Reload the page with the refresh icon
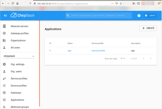162x109 pixels. [x=13, y=4]
